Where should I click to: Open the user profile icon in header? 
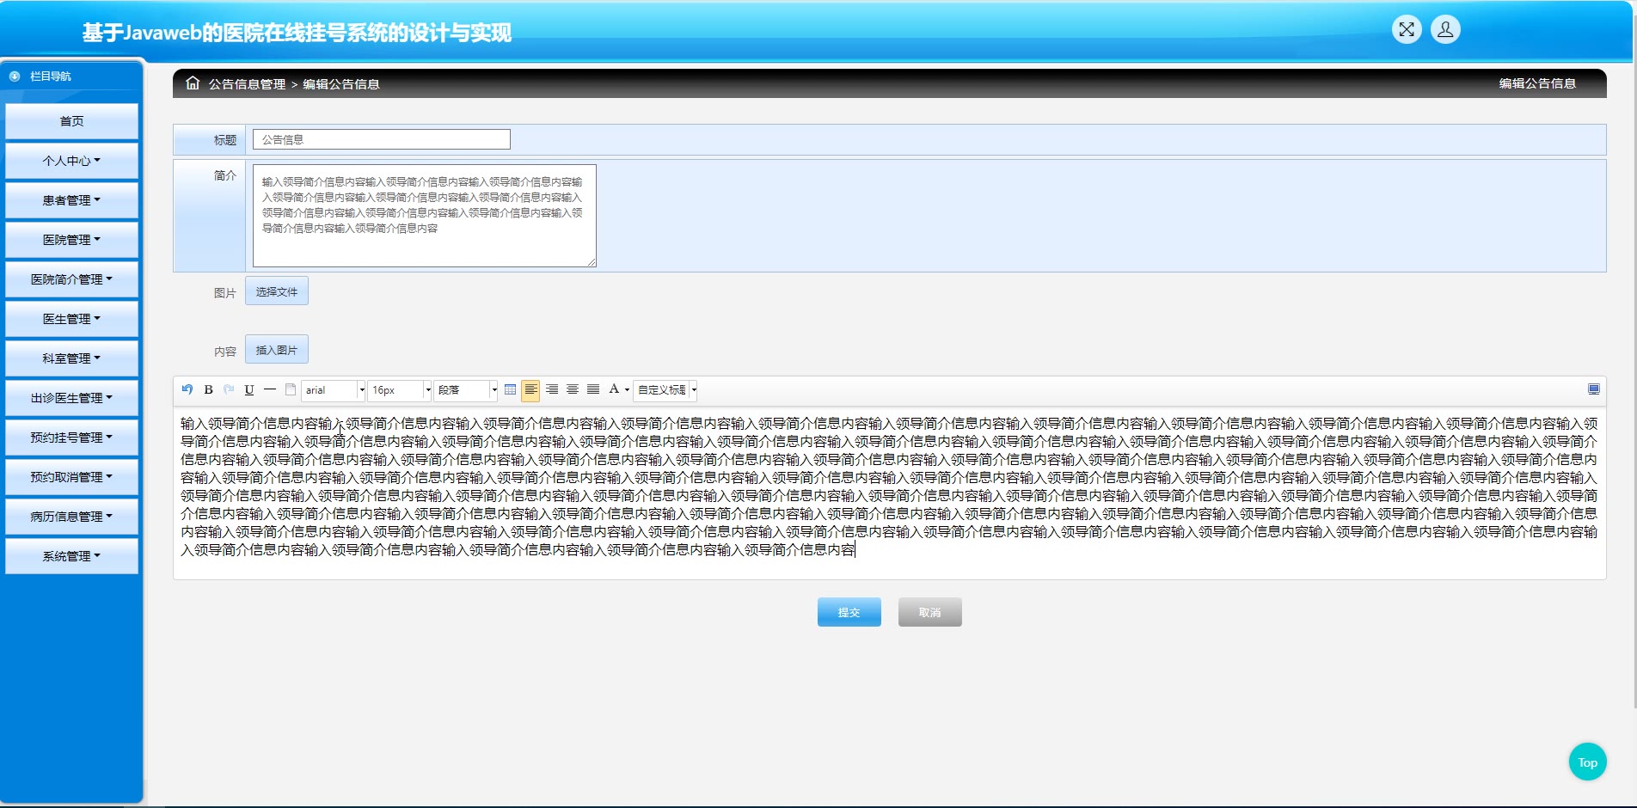1445,30
